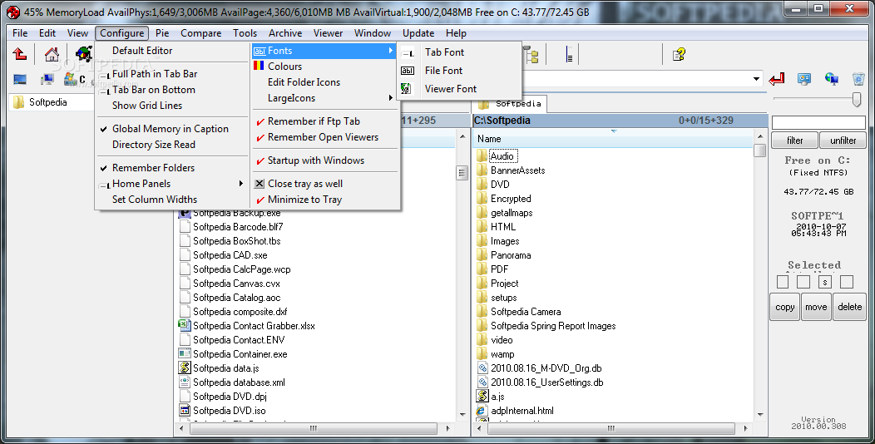Select the Softpedia DVD.iso file
Image resolution: width=875 pixels, height=444 pixels.
pos(230,411)
